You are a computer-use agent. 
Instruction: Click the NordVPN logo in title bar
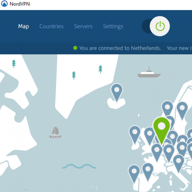[4, 4]
